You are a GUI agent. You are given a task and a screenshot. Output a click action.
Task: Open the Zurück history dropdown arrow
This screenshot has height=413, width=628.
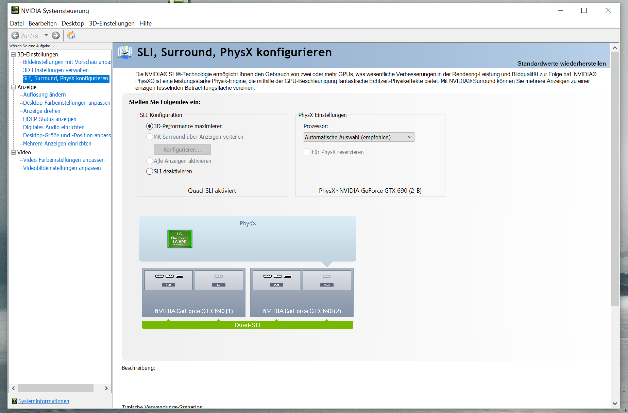(x=46, y=35)
